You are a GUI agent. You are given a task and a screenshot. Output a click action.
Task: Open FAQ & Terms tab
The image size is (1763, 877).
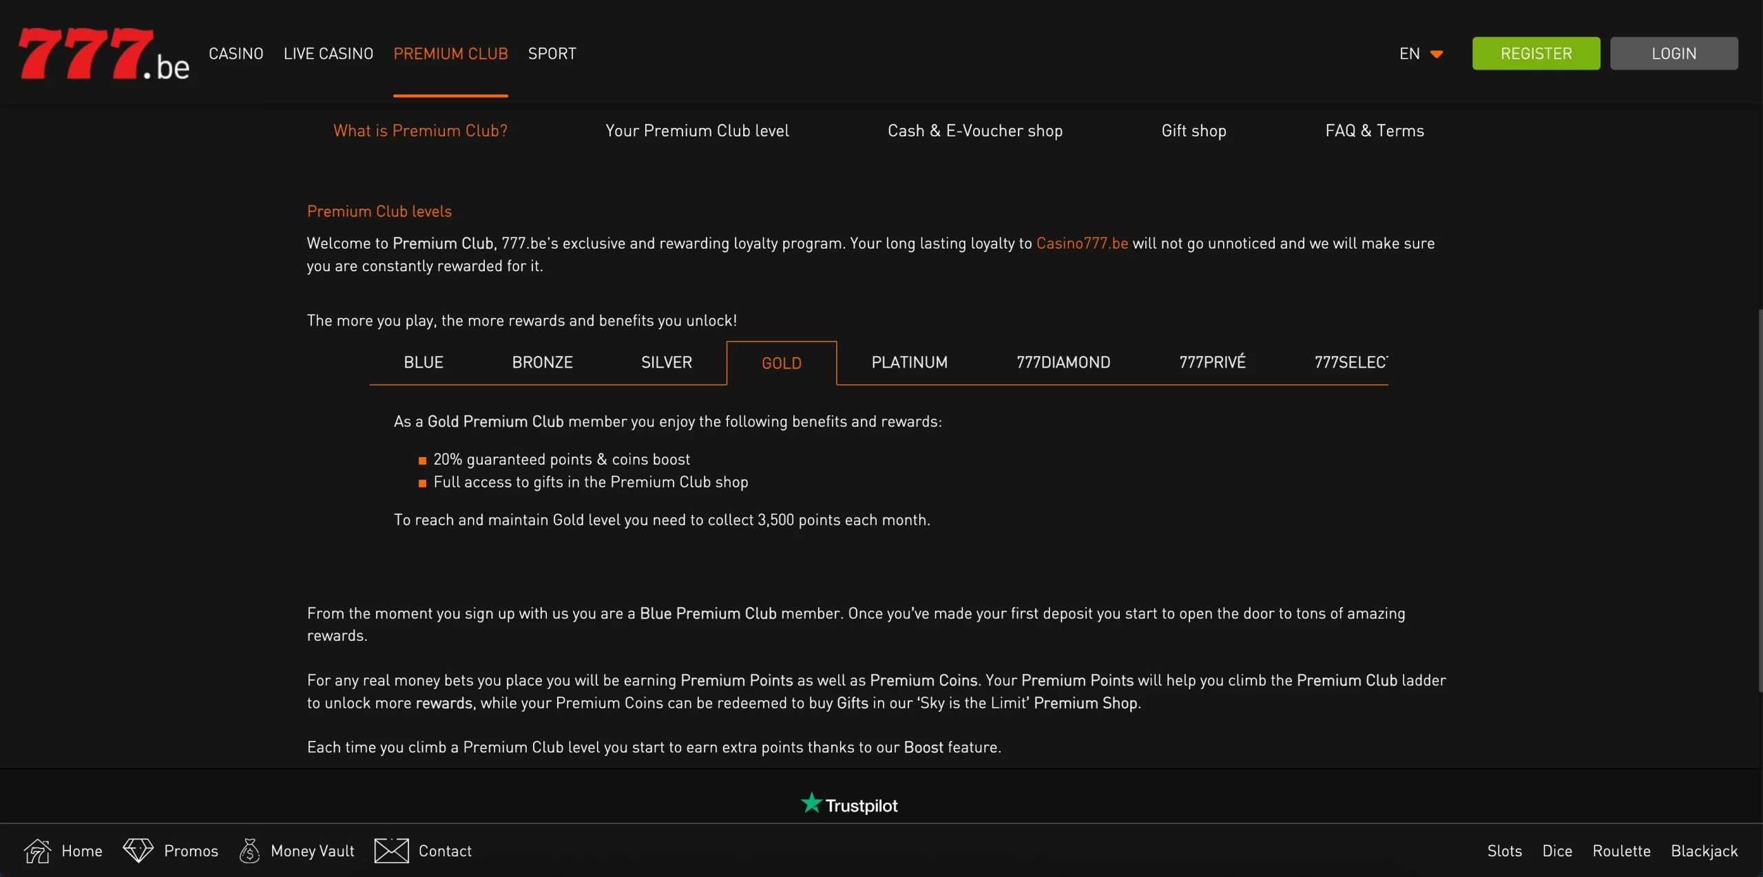1375,131
